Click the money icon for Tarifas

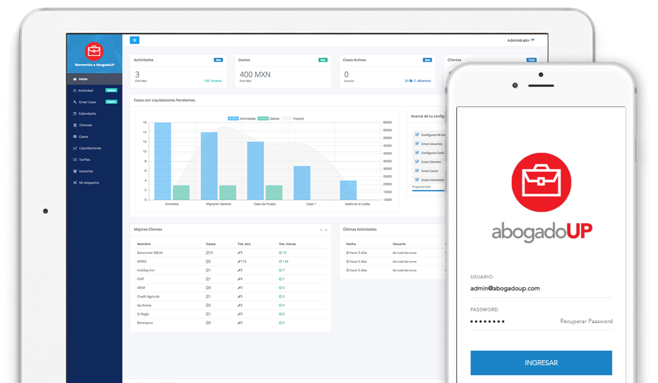pyautogui.click(x=75, y=160)
